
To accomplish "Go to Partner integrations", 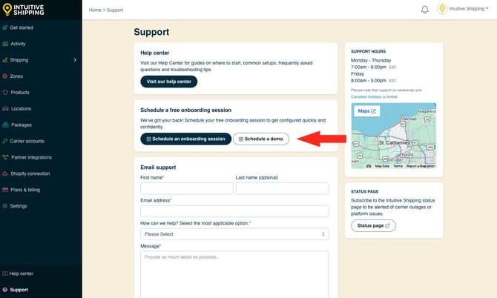I will [x=31, y=157].
